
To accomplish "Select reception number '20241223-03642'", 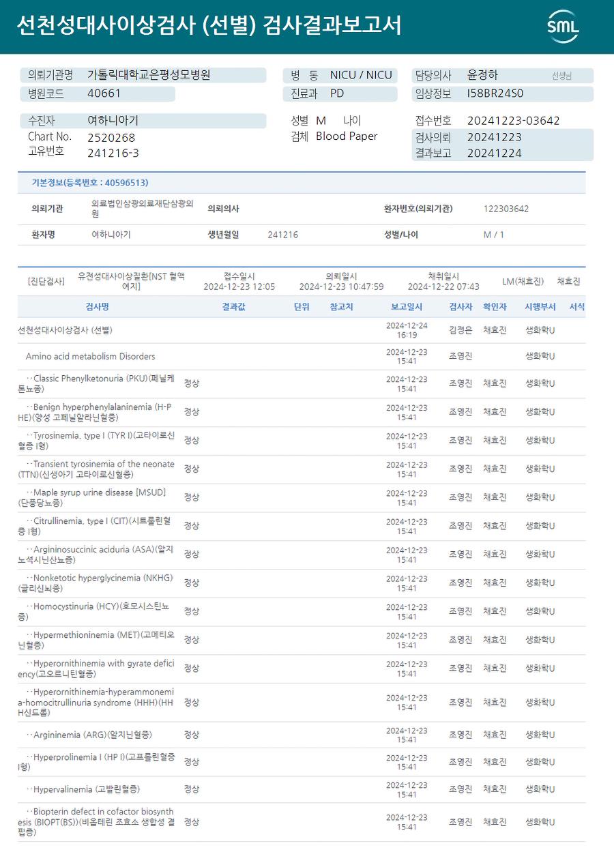I will click(x=513, y=121).
